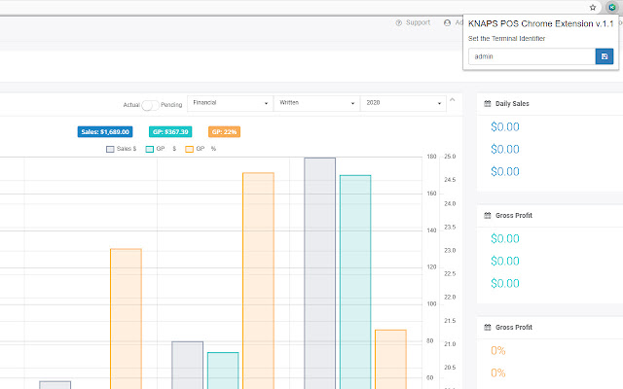Click the 'Set the Terminal Identifier' text
This screenshot has height=389, width=623.
tap(506, 39)
